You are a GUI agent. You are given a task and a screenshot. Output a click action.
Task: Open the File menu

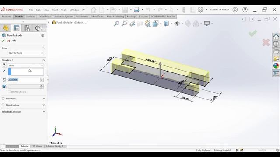click(31, 10)
